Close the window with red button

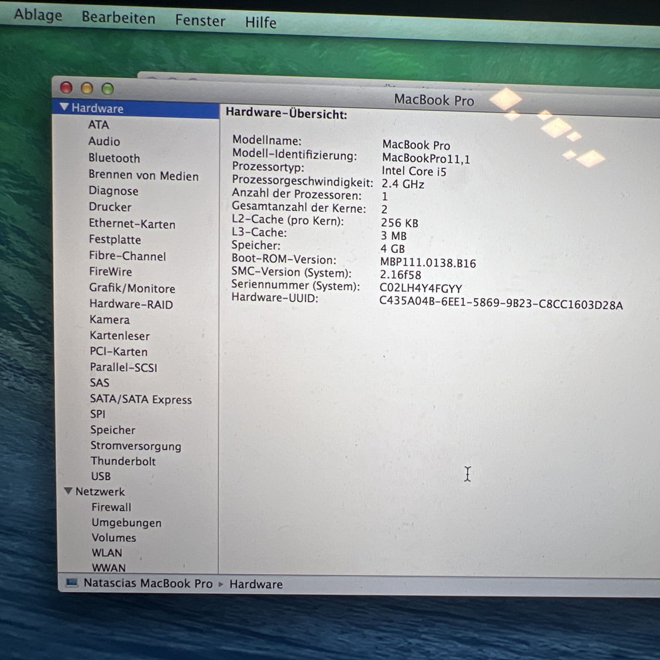(66, 88)
